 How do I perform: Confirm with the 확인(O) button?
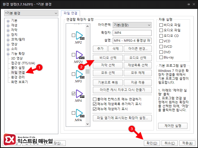pos(152,143)
